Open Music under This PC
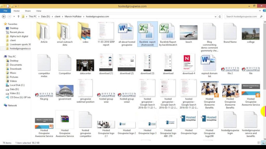Screen dimensions: 266x149 13,73
